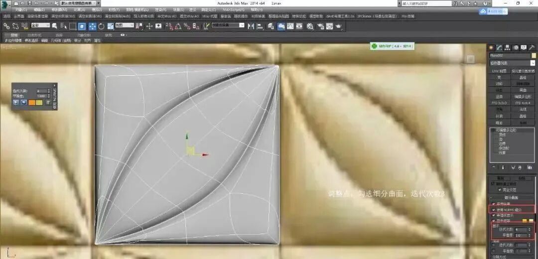Viewport: 538px width, 259px height.
Task: Activate the Select and Rotate tool
Action: click(101, 26)
